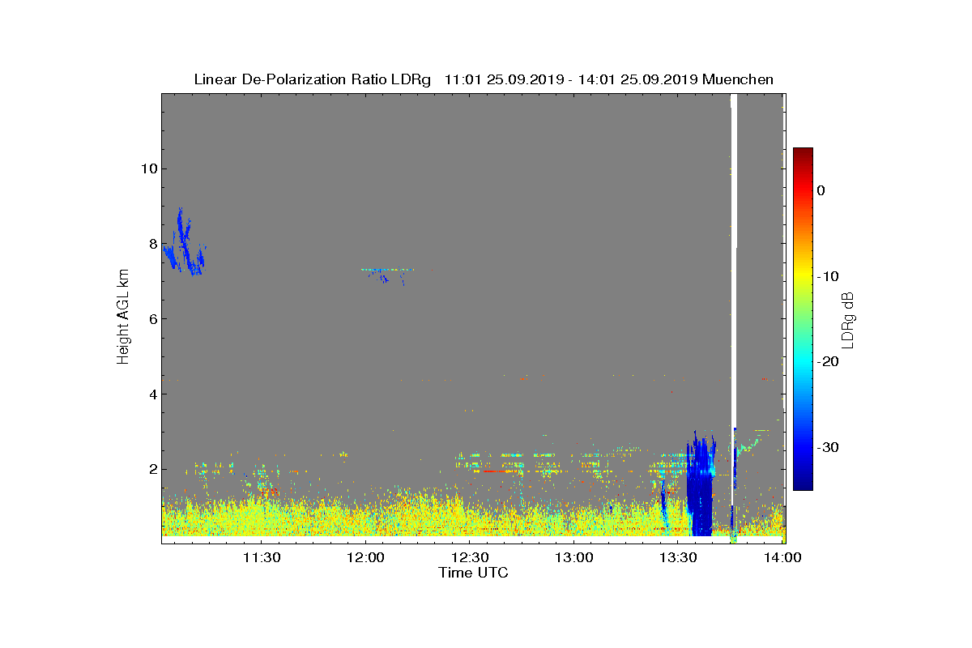Click the 10 km height tick label

[147, 168]
